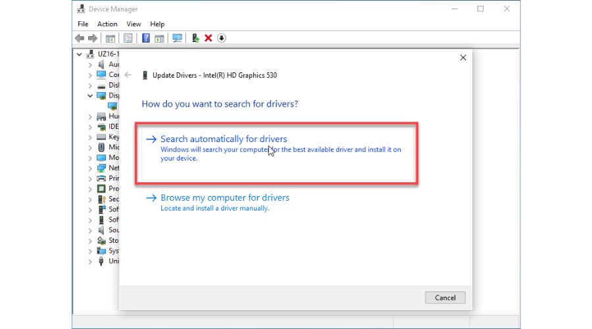Viewport: 592px width, 329px height.
Task: Expand the Network adapters chevron
Action: 90,168
